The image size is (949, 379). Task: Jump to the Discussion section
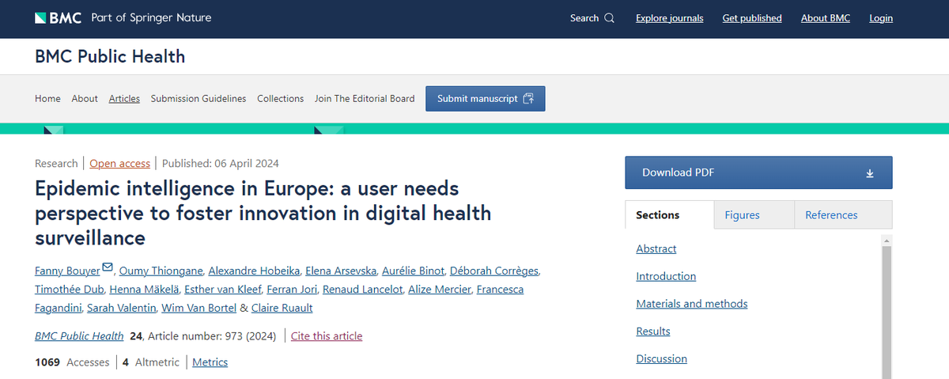coord(662,359)
